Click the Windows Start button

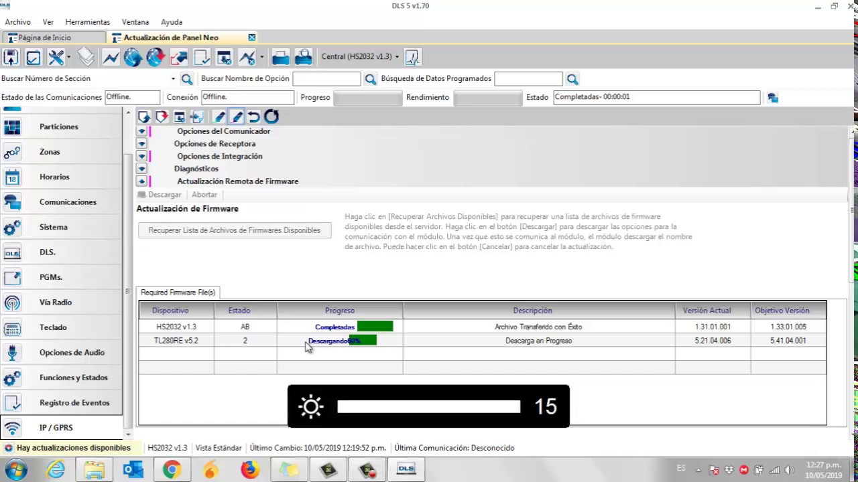point(15,470)
